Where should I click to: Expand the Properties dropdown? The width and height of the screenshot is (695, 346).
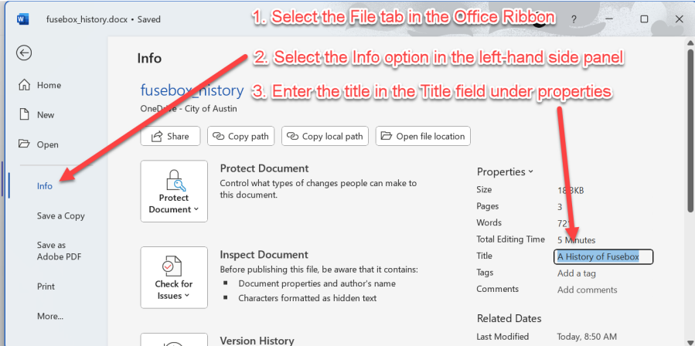[x=505, y=171]
